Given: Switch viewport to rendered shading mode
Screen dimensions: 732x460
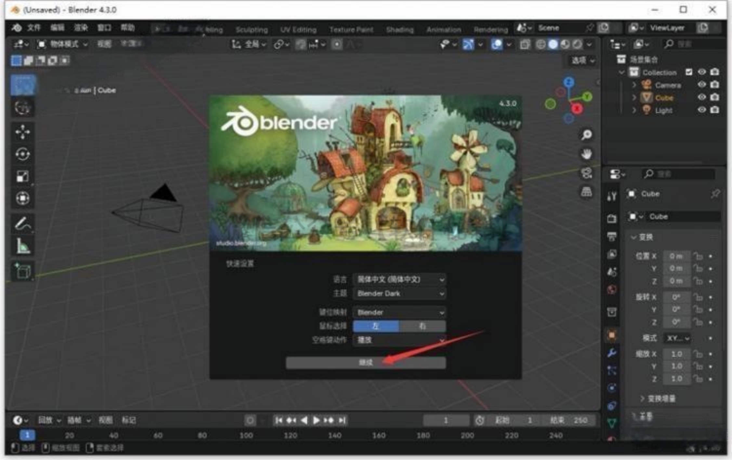Looking at the screenshot, I should (578, 44).
